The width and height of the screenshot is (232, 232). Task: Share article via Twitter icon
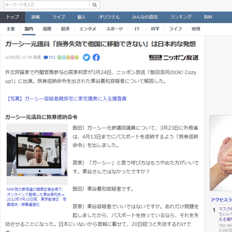pos(86,58)
